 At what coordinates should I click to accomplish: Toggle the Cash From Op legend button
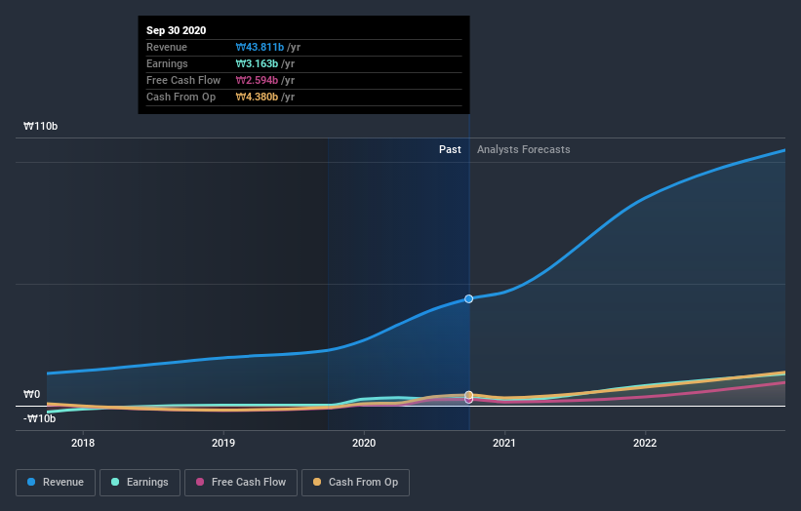click(355, 483)
